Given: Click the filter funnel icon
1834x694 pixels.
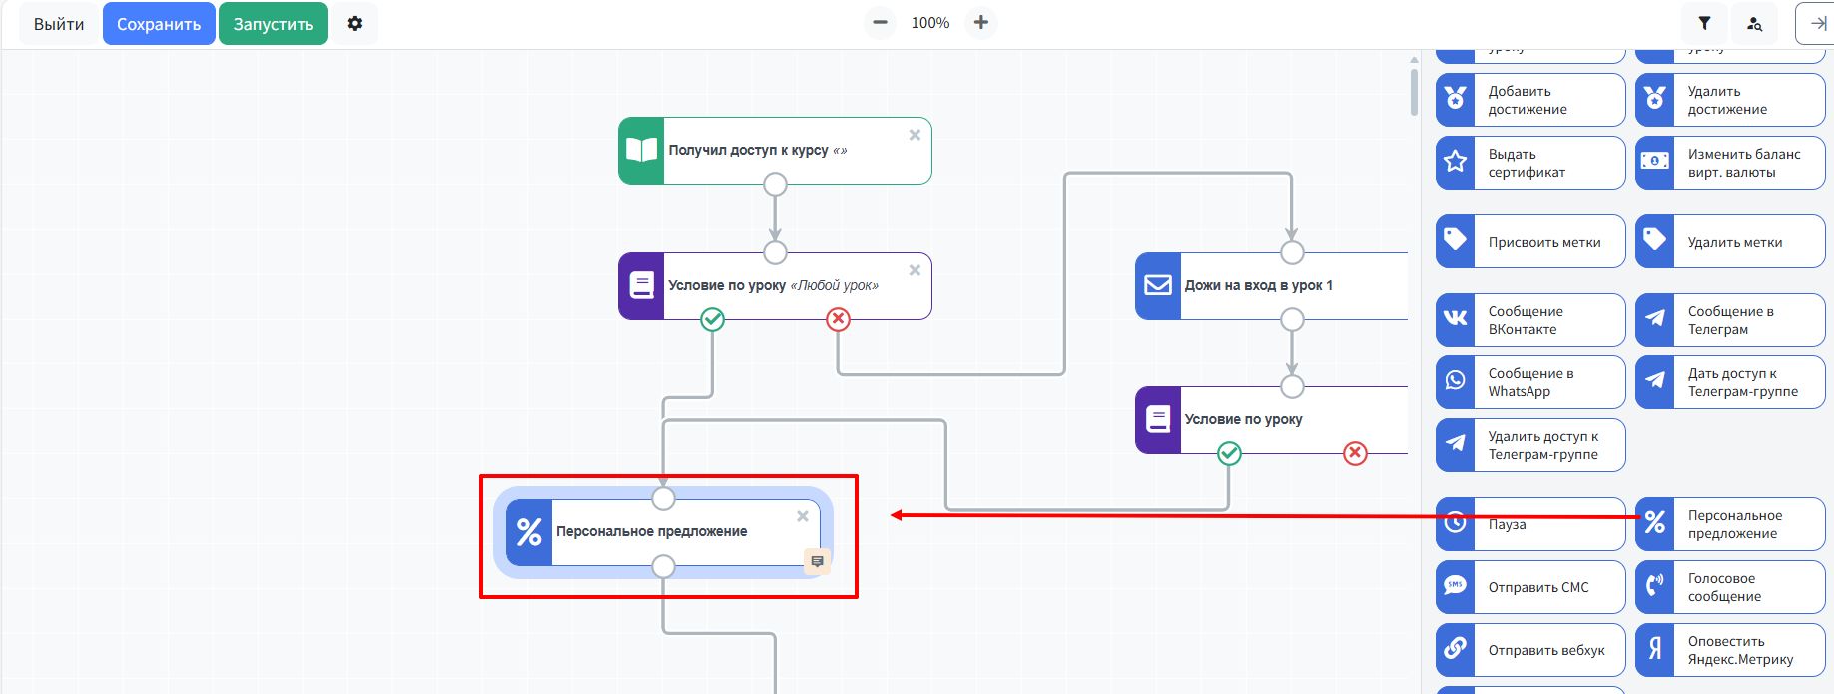Looking at the screenshot, I should 1704,24.
